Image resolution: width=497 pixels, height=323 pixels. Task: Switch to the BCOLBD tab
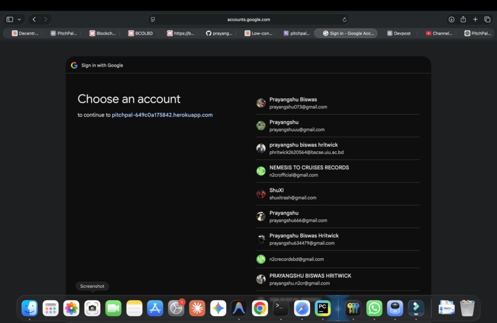[141, 33]
